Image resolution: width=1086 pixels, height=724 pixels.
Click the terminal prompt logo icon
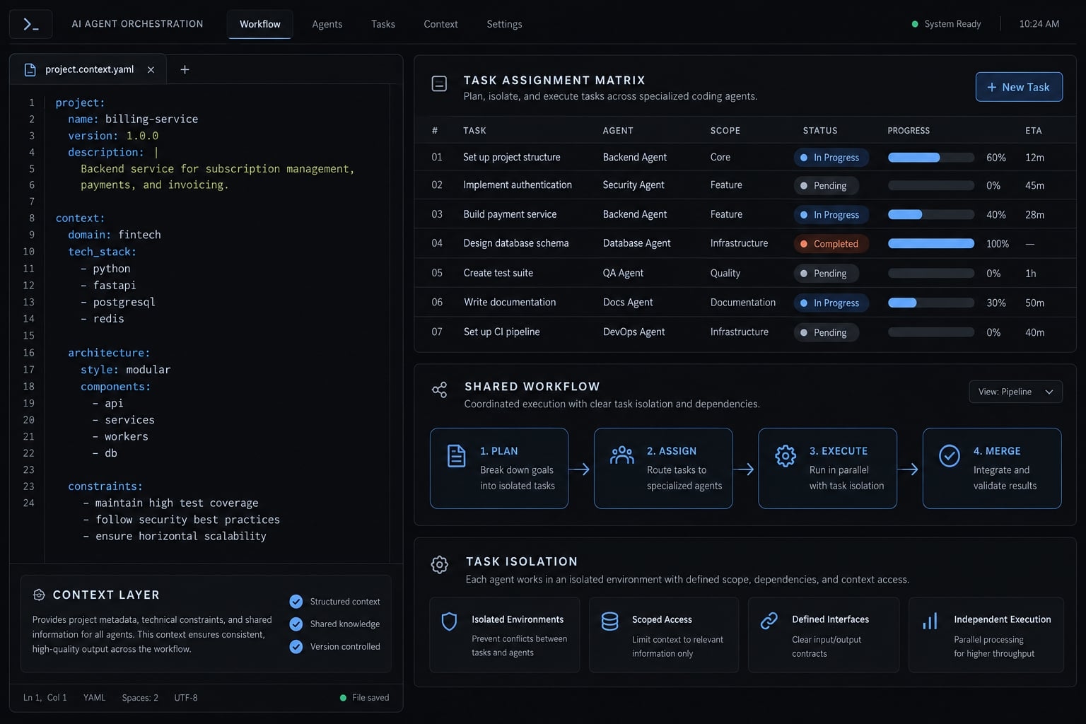[30, 24]
